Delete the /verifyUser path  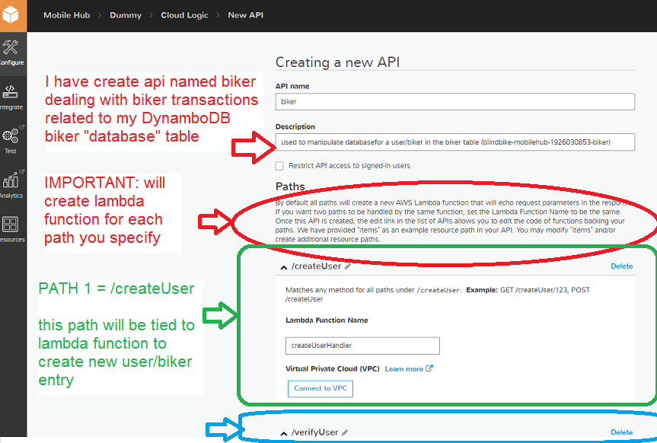click(x=621, y=432)
